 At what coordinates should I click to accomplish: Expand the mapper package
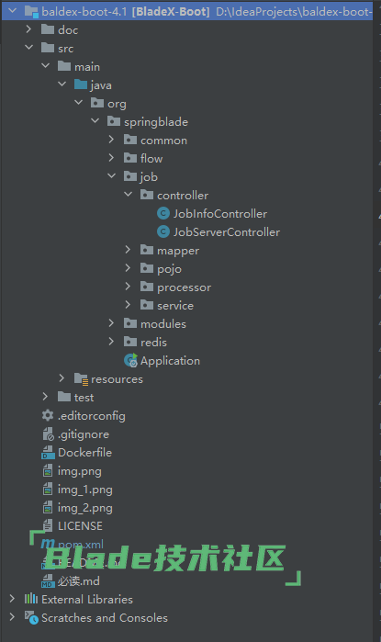click(128, 250)
